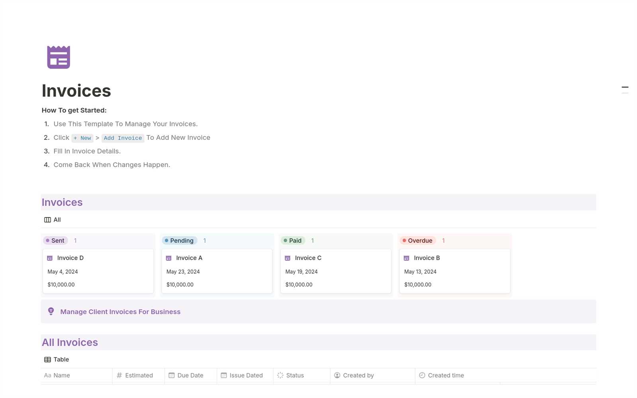The image size is (637, 398).
Task: Click the Issue Dated column header
Action: click(x=245, y=375)
